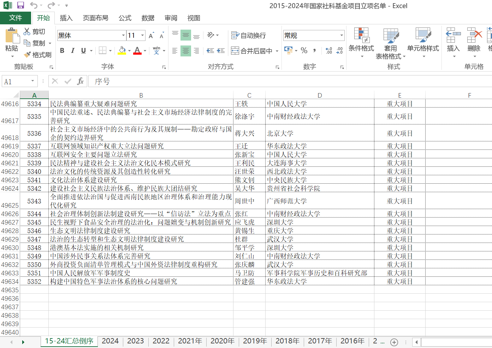Apply comma thousands separator style
Viewport: 492px width, 348px height.
click(314, 50)
